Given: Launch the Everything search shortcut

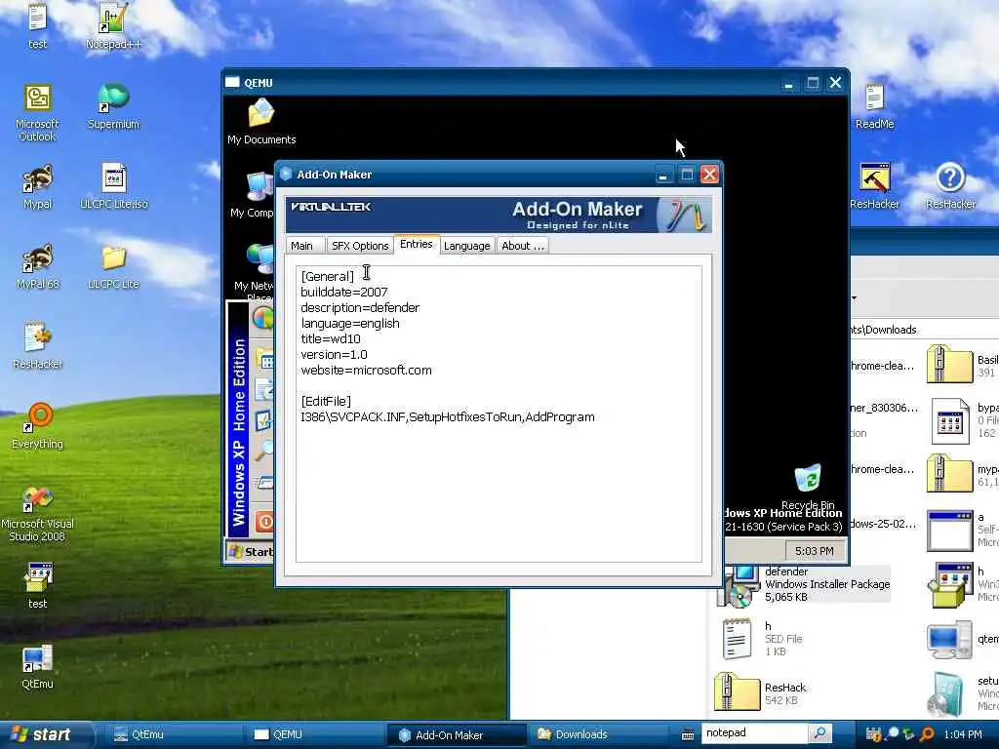Looking at the screenshot, I should click(x=38, y=427).
